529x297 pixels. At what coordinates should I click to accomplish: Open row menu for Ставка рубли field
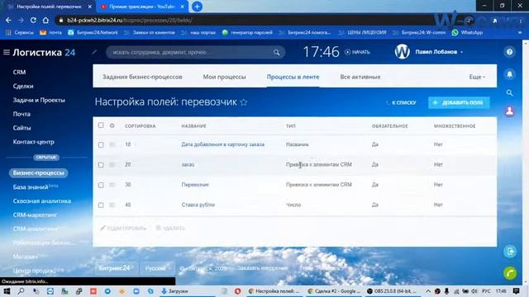pyautogui.click(x=112, y=205)
